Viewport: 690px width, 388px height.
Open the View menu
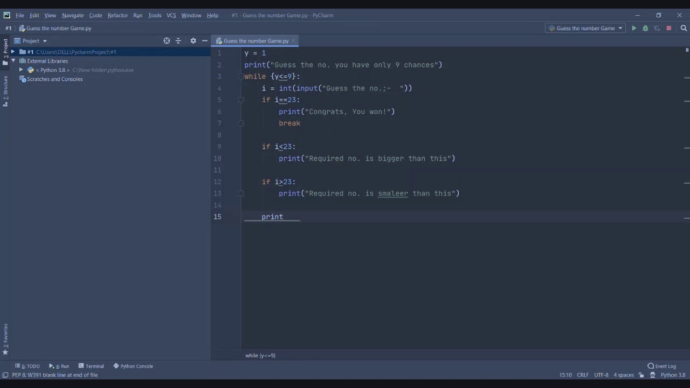[x=50, y=15]
